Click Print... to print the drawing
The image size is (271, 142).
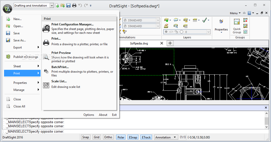80,42
